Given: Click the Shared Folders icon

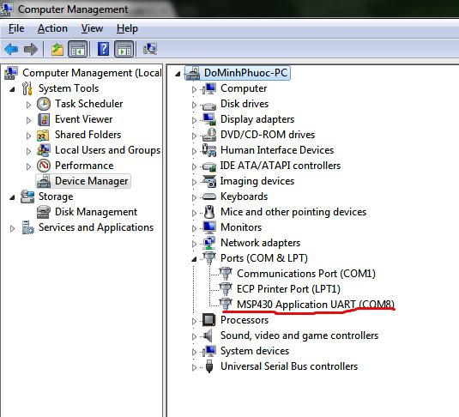Looking at the screenshot, I should pyautogui.click(x=43, y=135).
